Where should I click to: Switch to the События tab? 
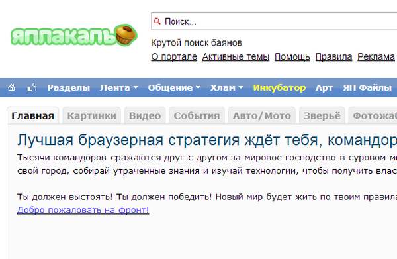[197, 115]
